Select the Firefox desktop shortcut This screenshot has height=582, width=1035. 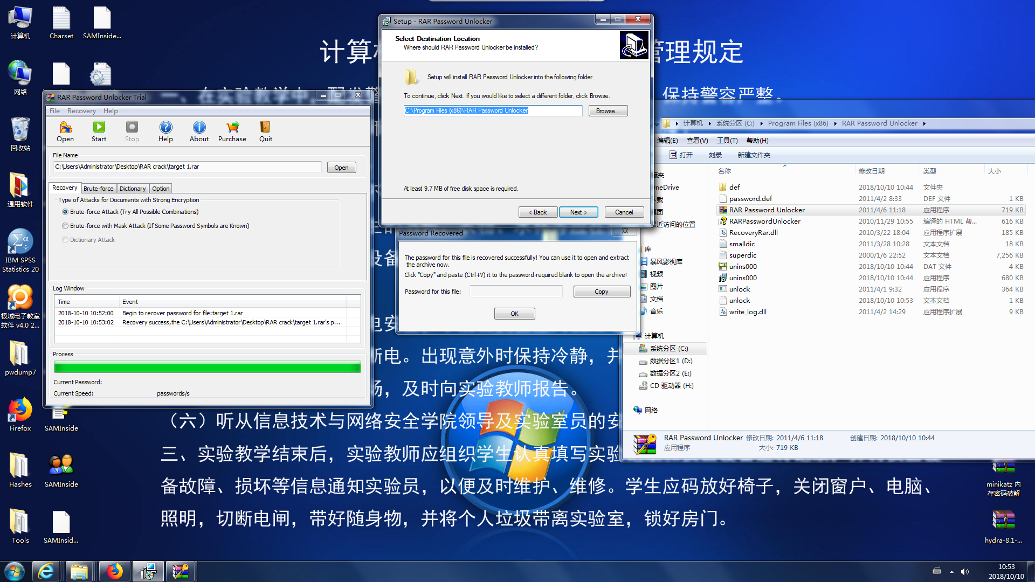[20, 415]
